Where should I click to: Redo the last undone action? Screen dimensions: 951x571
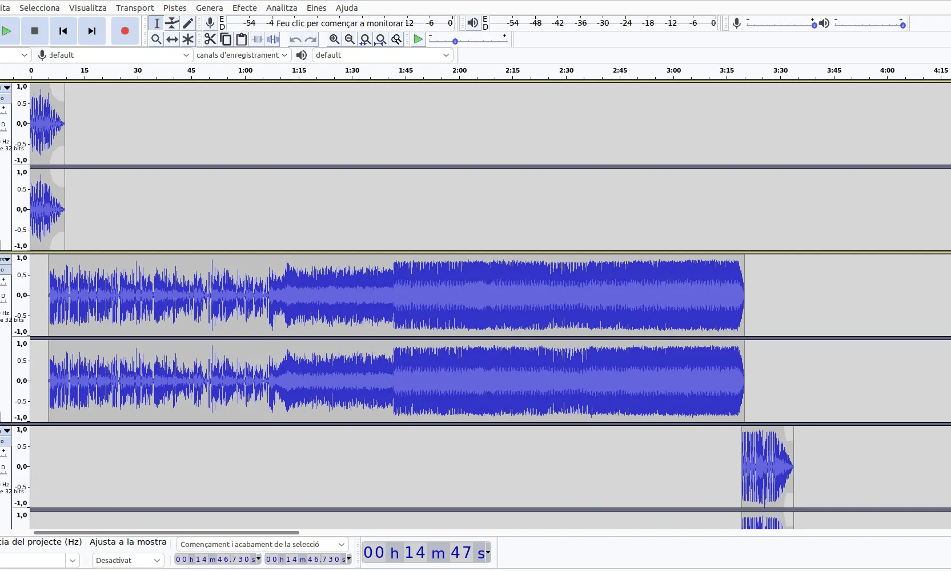[311, 39]
